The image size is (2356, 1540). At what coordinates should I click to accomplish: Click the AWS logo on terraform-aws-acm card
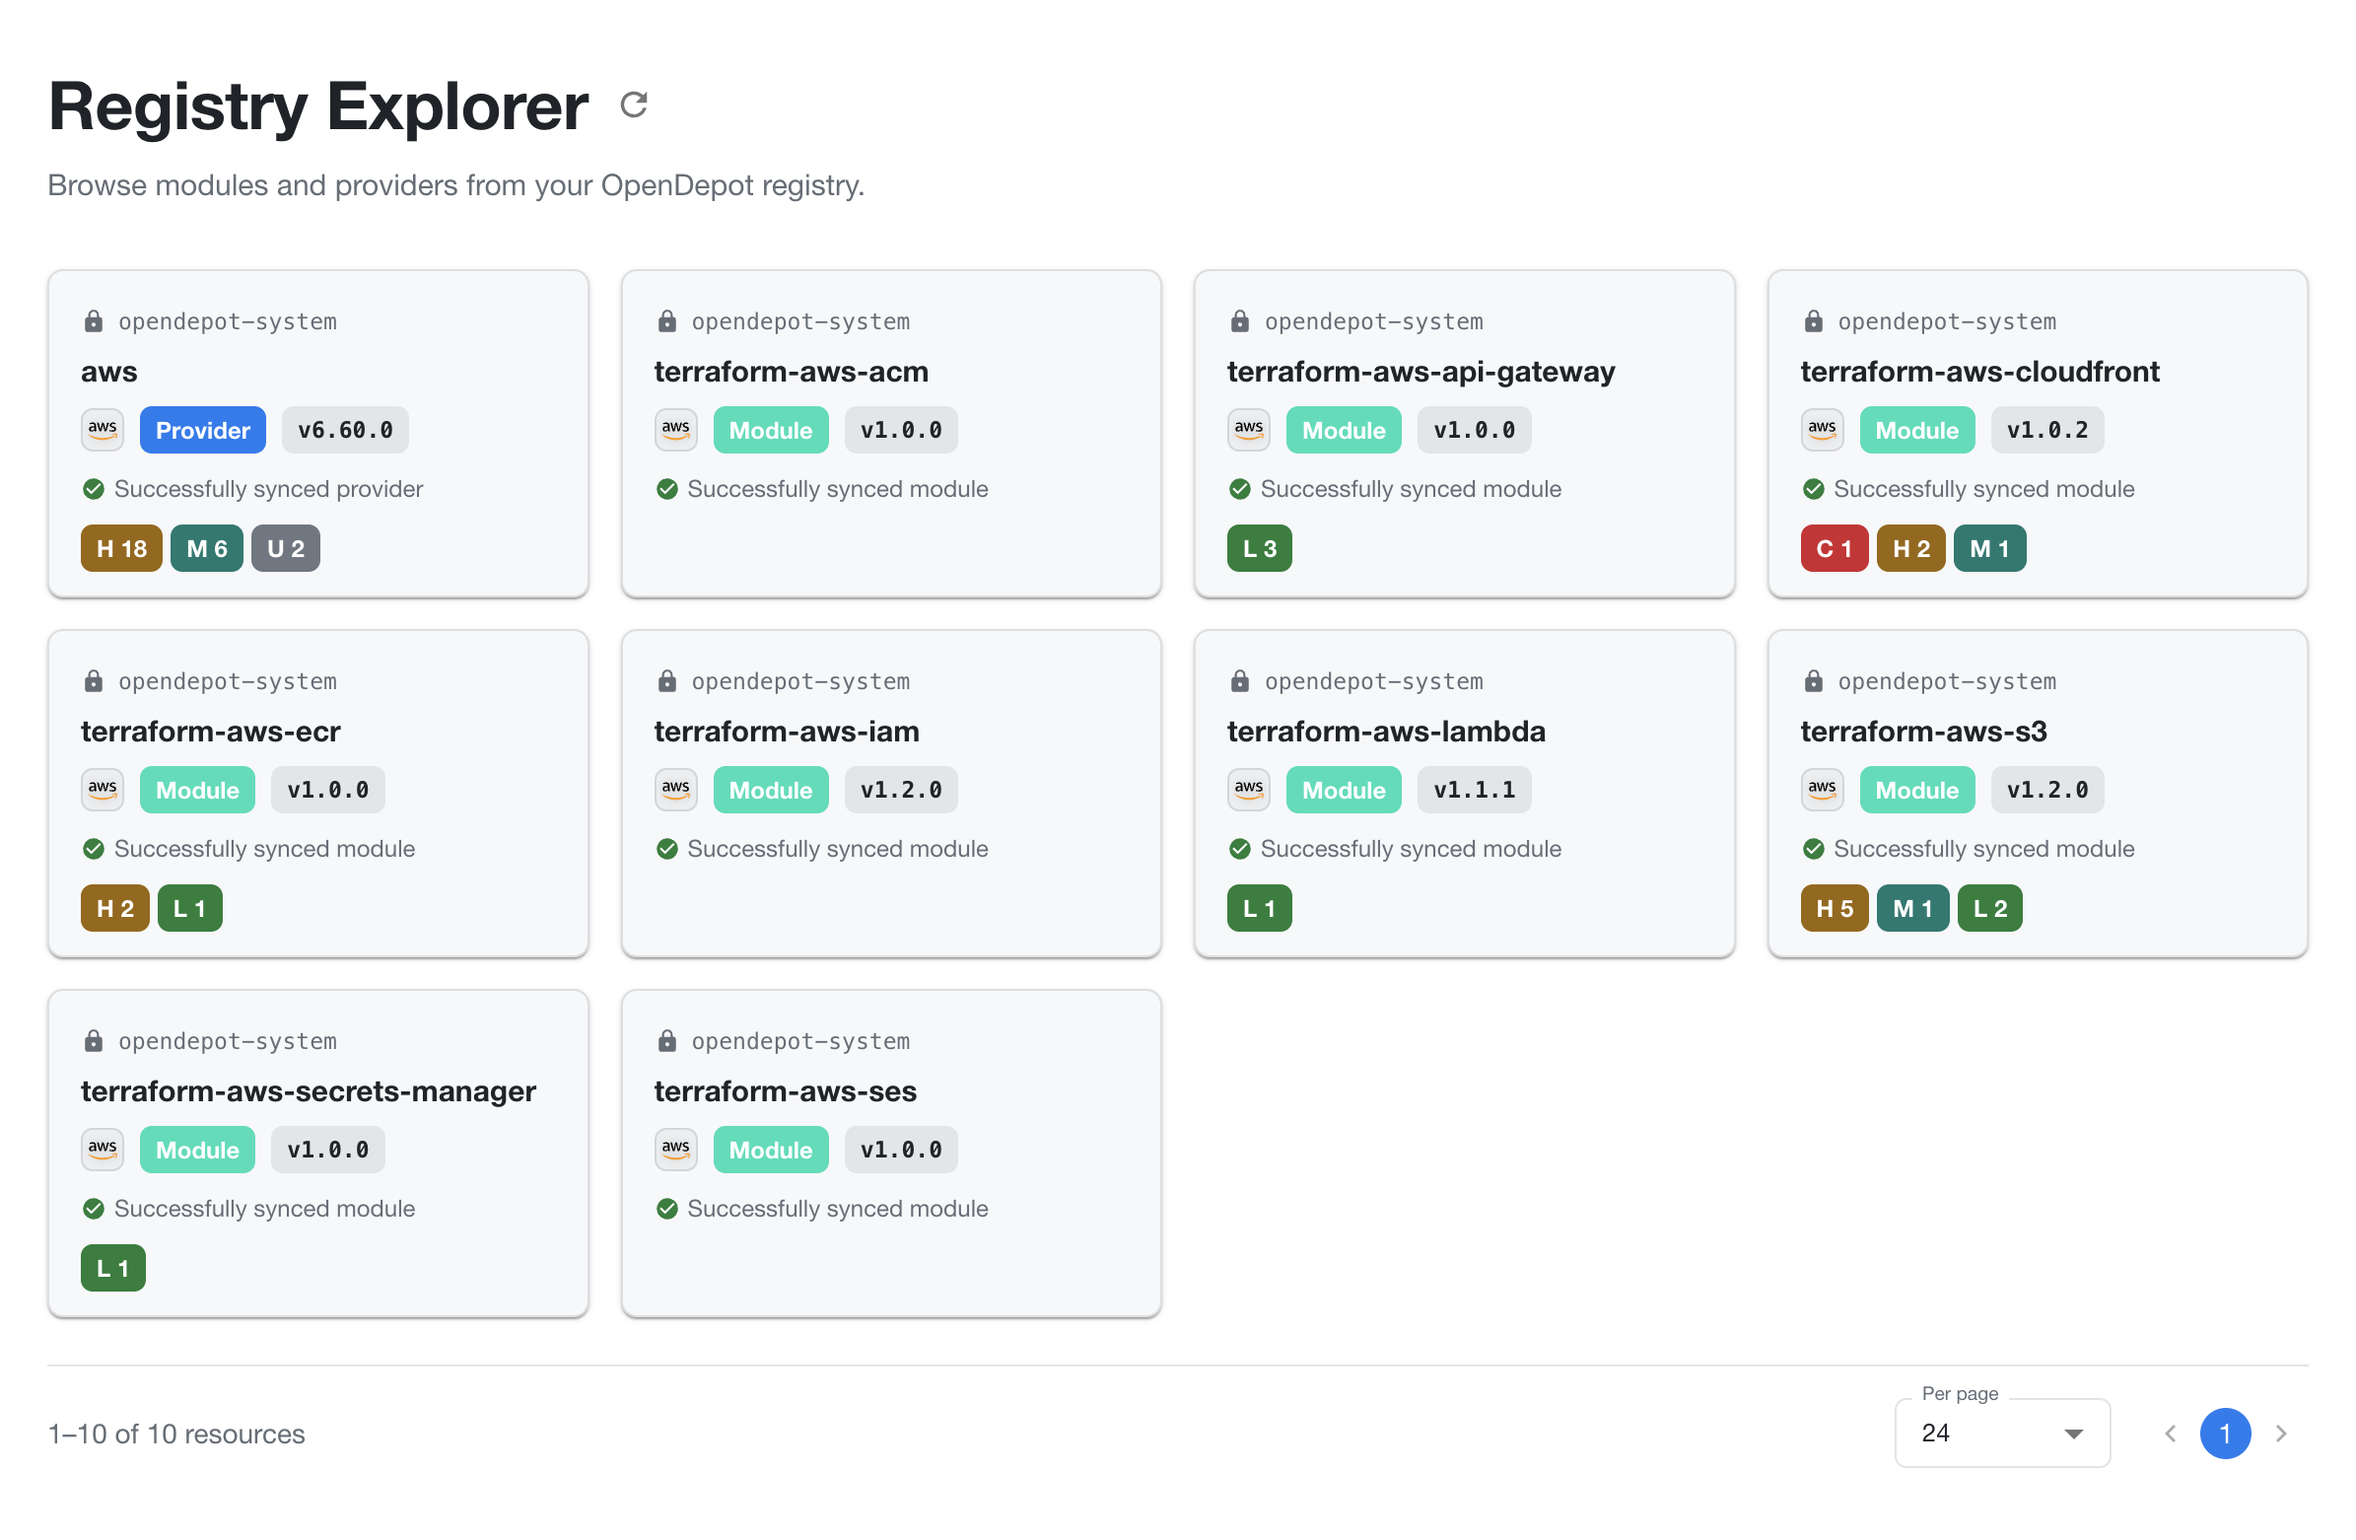click(x=676, y=430)
